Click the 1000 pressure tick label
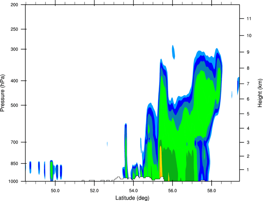Viewport: 263px width, 201px height. click(13, 182)
